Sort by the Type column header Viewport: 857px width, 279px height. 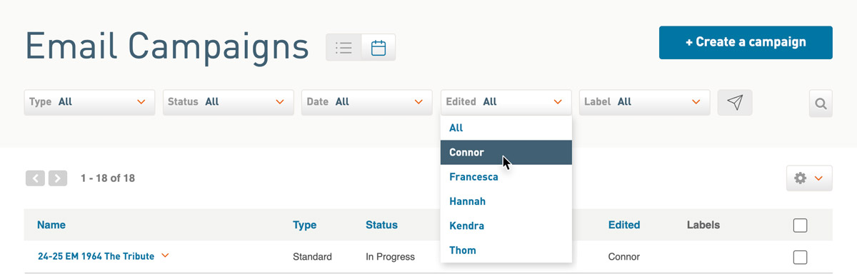(x=304, y=225)
